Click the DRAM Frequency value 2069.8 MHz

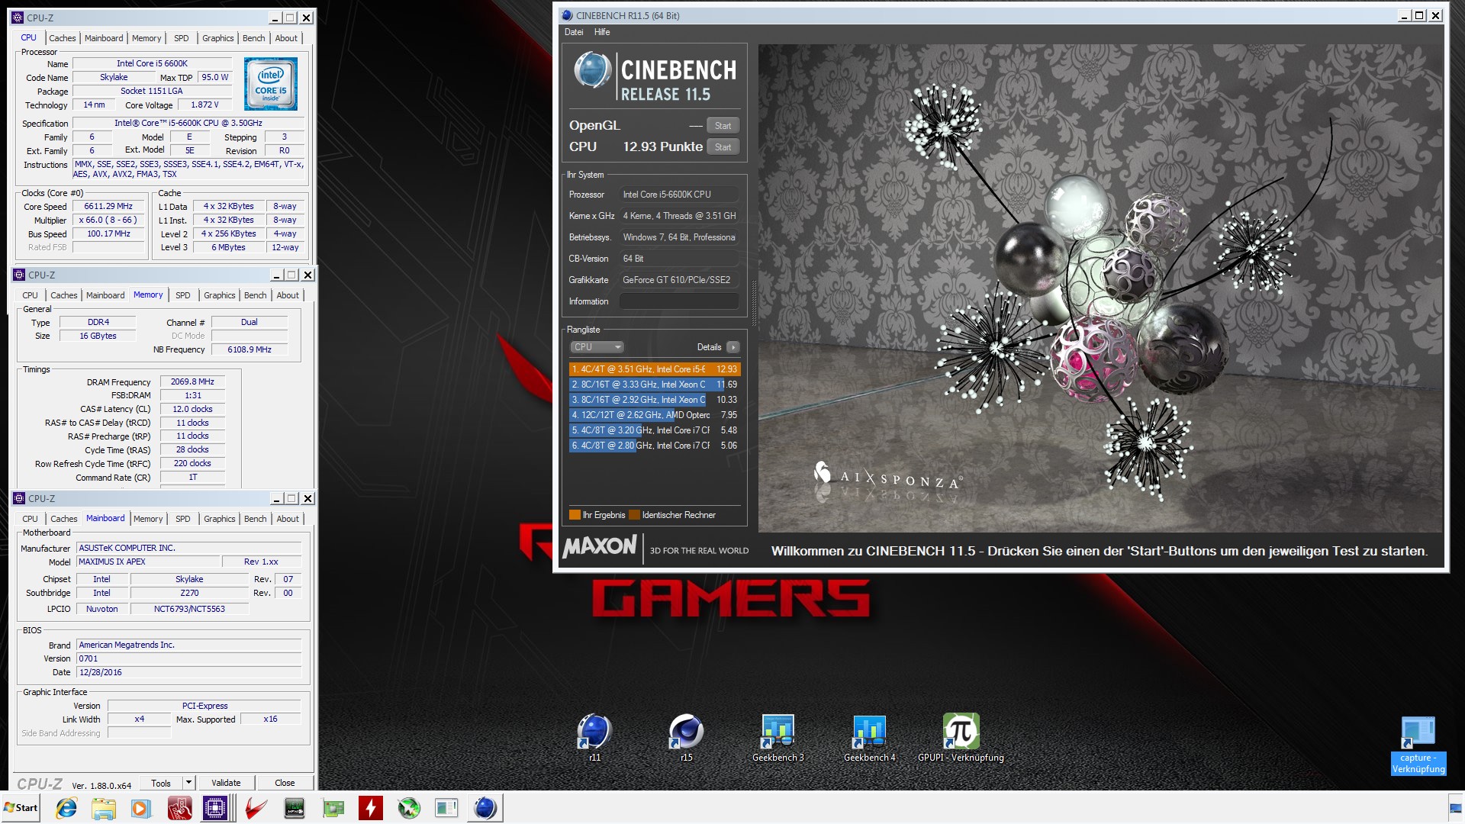click(192, 381)
